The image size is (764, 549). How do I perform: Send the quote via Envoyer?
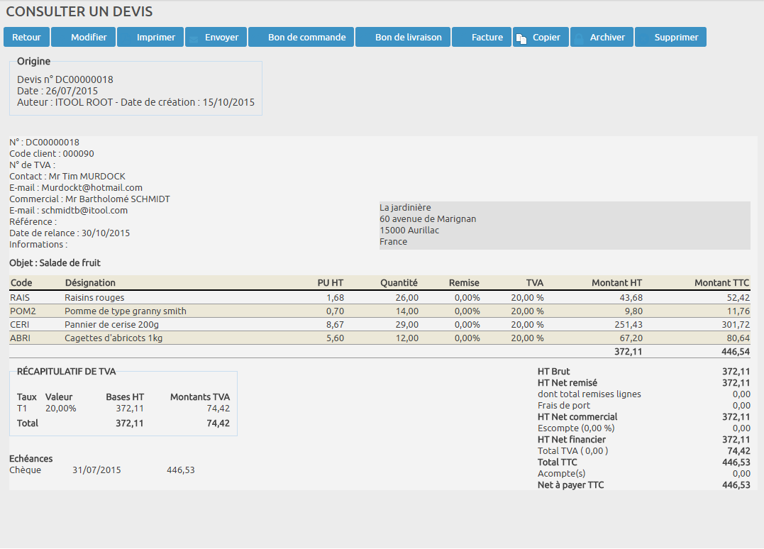click(x=216, y=38)
